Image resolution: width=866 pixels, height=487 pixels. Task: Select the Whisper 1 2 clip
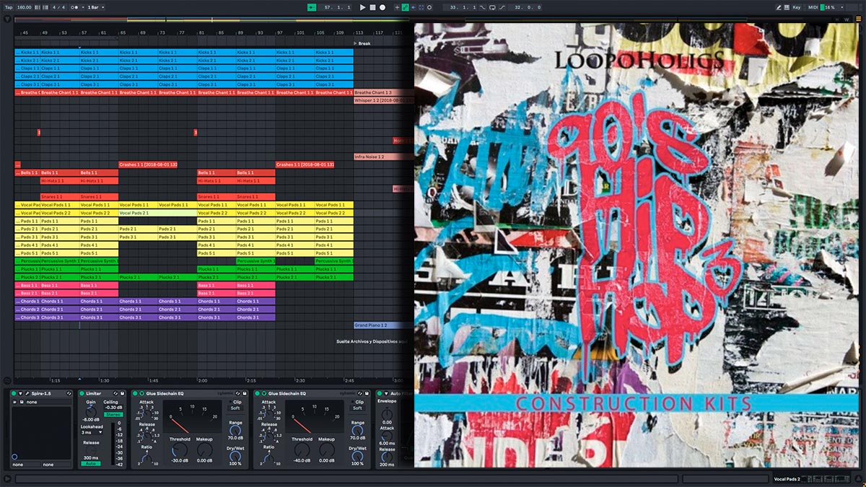(x=383, y=100)
